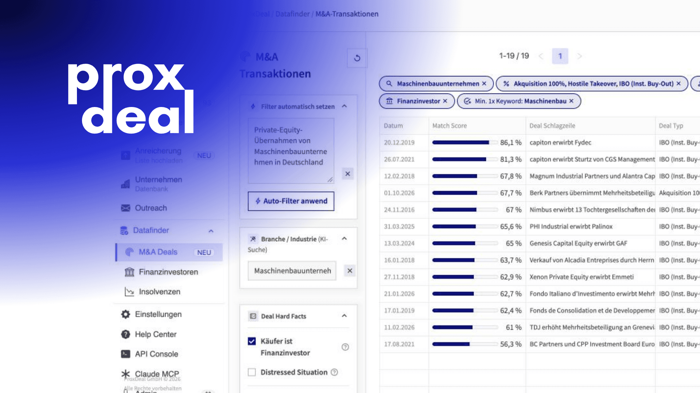This screenshot has width=700, height=393.
Task: Uncheck Käufer ist Finanzinvestor checkbox
Action: [x=252, y=341]
